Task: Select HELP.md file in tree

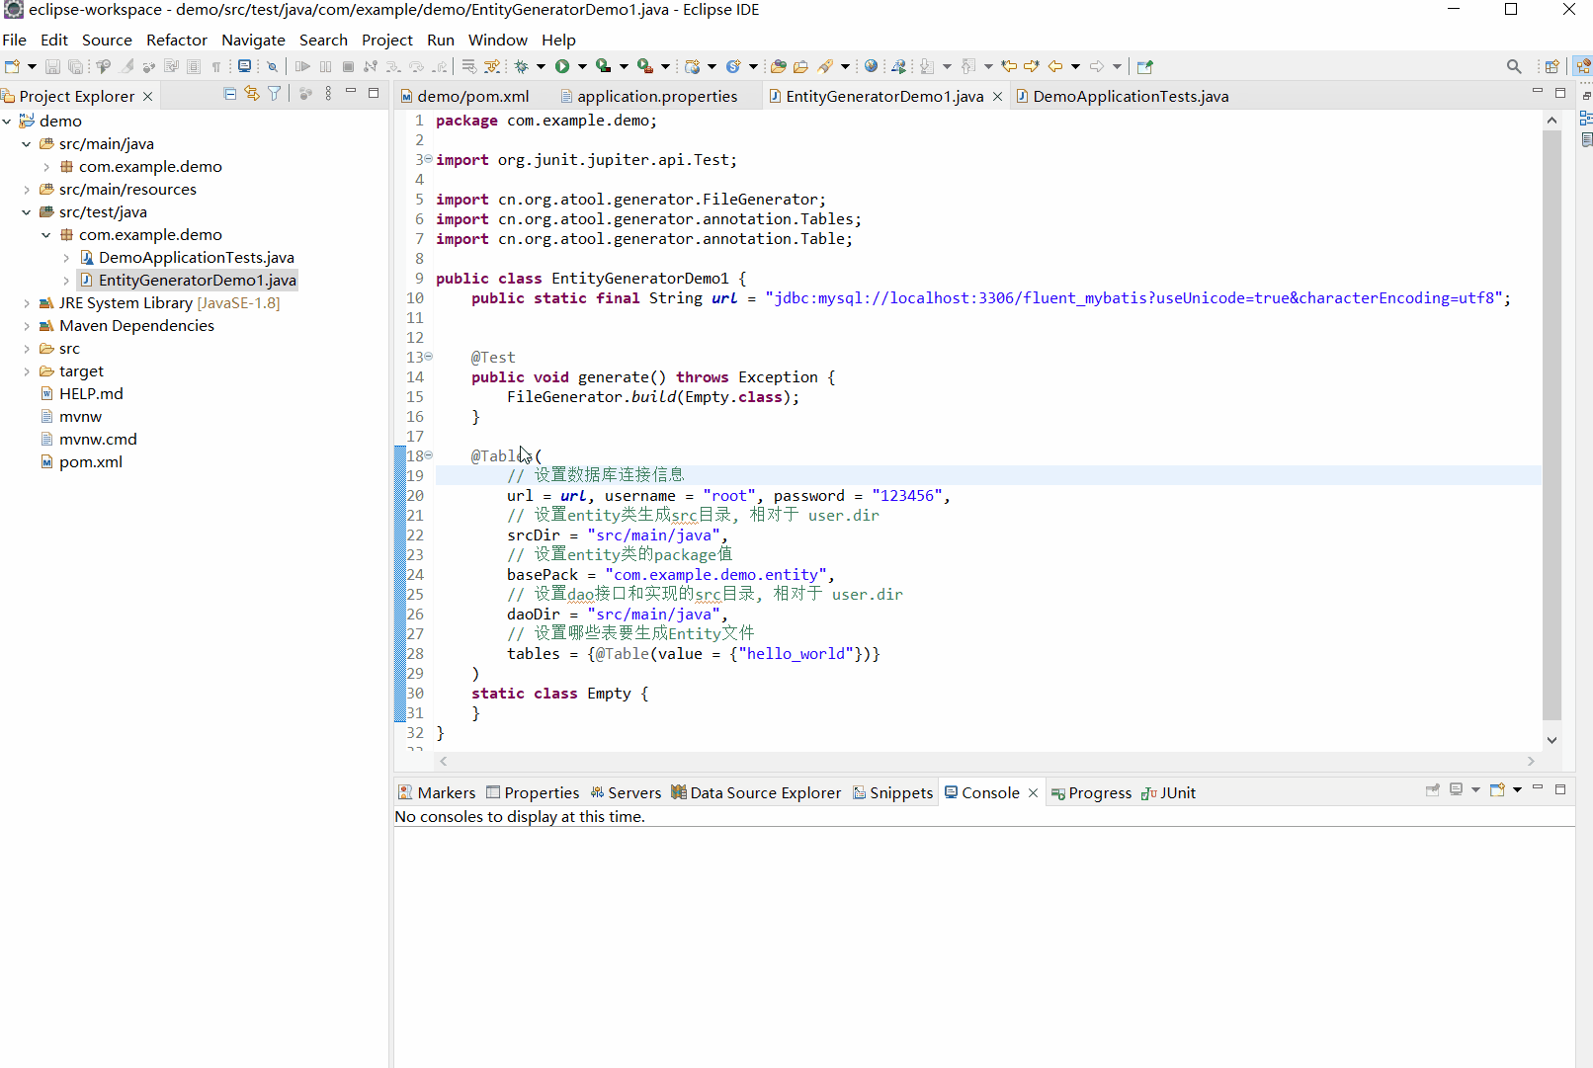Action: pos(81,393)
